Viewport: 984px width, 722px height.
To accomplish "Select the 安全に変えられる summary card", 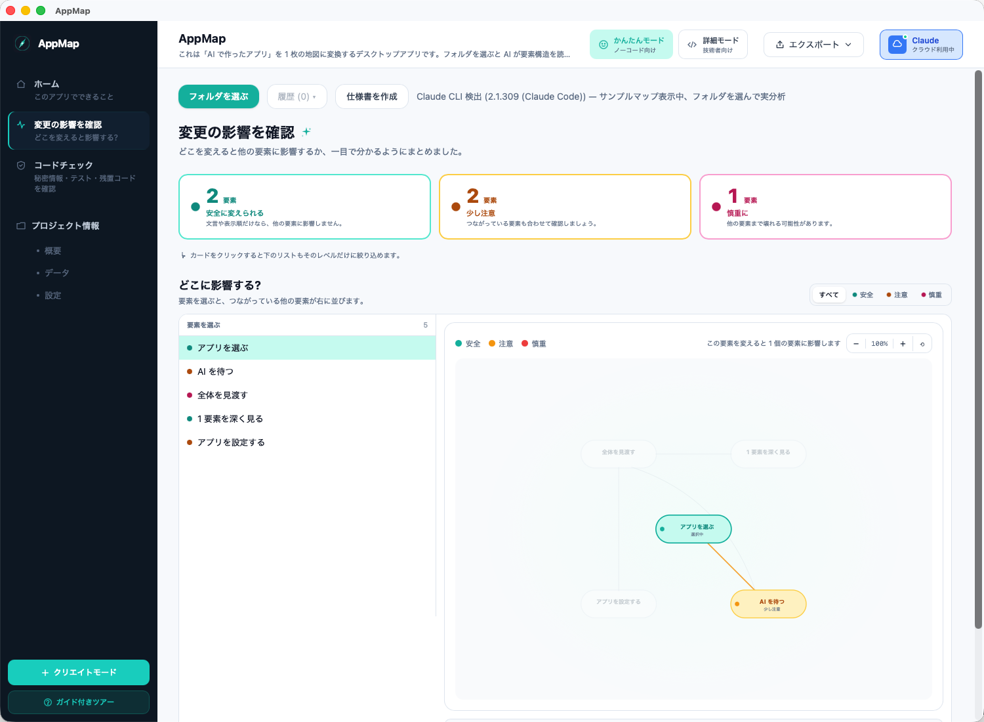I will click(x=304, y=207).
